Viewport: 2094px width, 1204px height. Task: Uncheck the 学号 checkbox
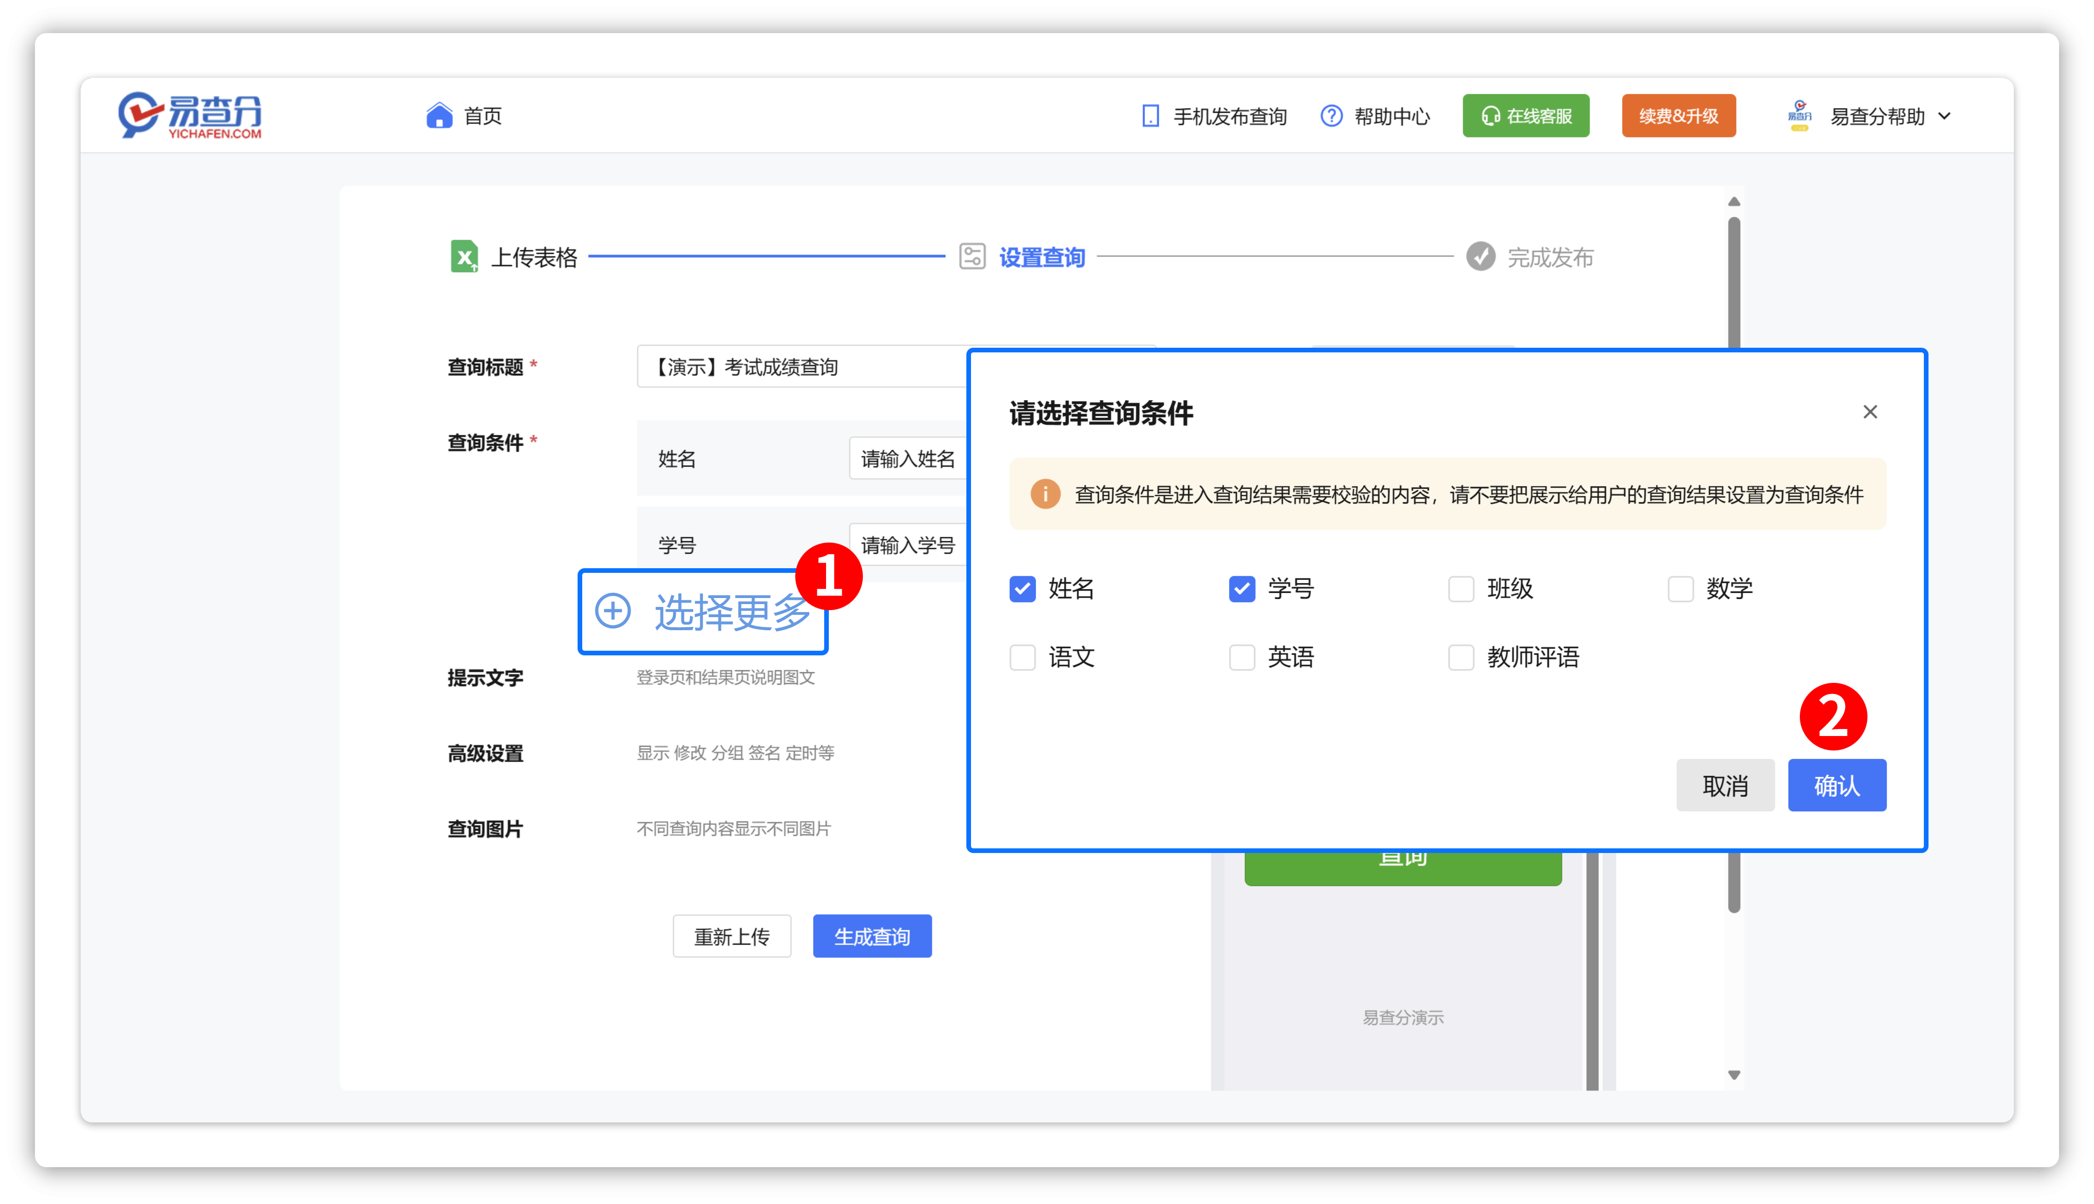point(1241,589)
